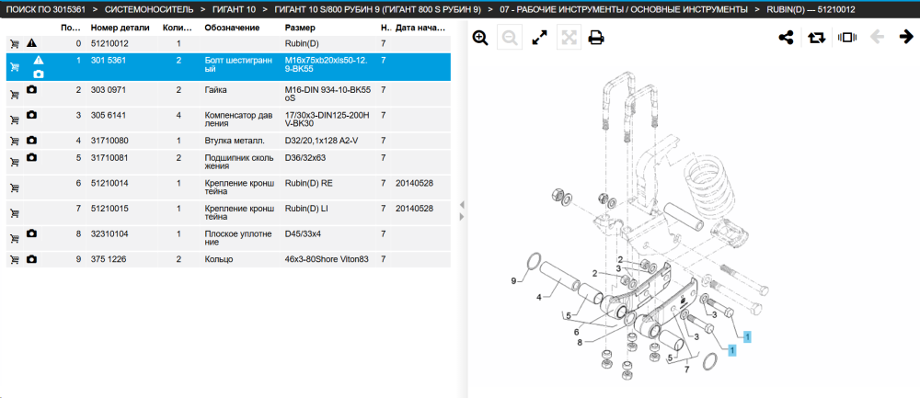Toggle the panel layout columns icon
920x398 pixels.
tap(847, 38)
